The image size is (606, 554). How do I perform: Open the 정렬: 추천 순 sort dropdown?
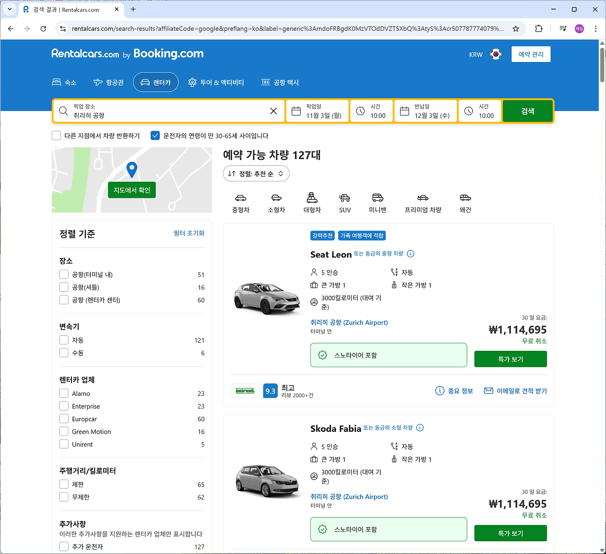(x=256, y=174)
